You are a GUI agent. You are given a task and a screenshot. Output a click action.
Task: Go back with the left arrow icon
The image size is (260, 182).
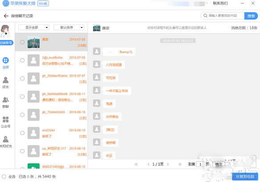(6, 16)
